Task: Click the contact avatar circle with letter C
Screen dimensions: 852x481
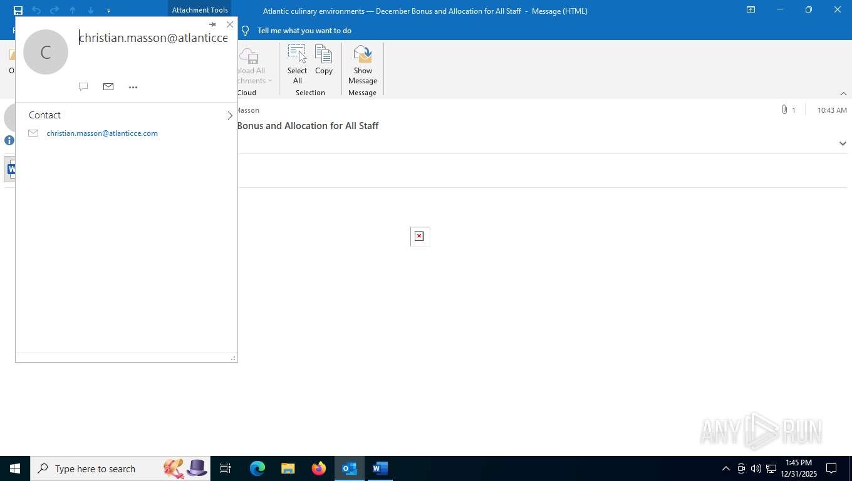Action: click(x=46, y=52)
